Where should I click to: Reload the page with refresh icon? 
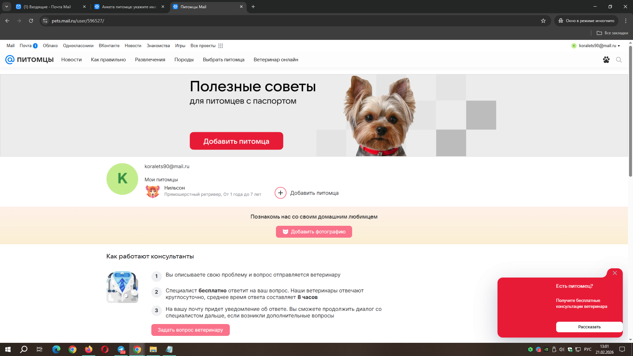(x=31, y=21)
